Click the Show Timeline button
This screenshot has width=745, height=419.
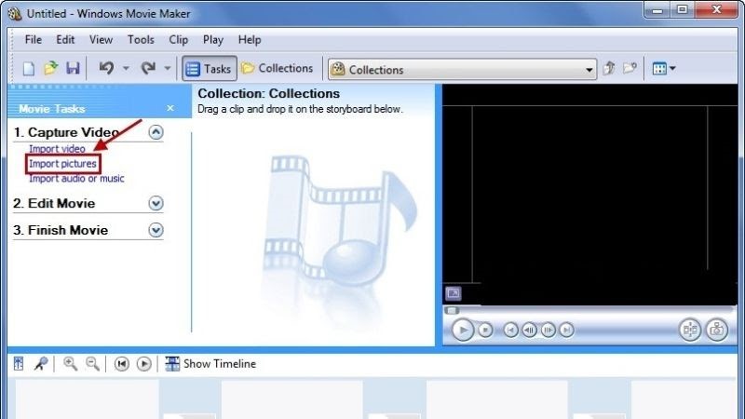coord(210,364)
